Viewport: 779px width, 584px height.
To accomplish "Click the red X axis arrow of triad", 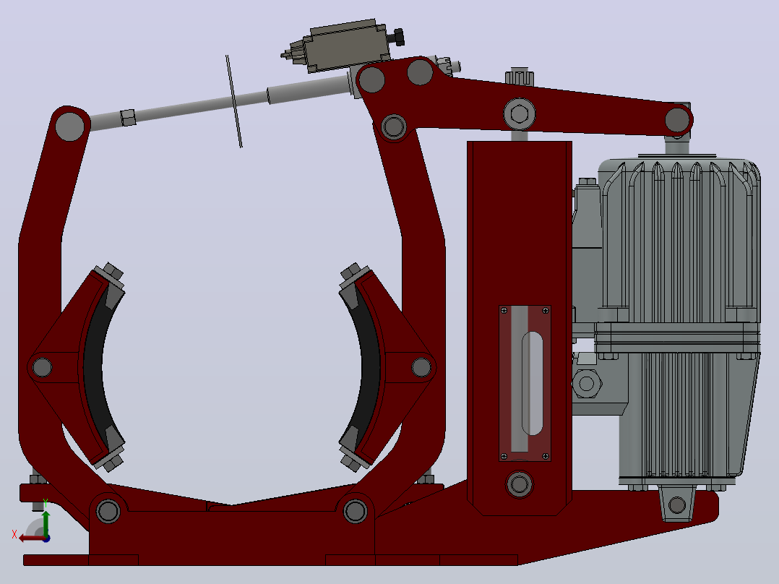I will coord(31,538).
